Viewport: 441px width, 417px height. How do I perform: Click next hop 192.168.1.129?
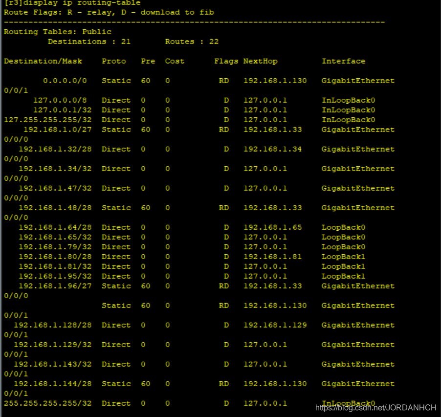(x=275, y=325)
